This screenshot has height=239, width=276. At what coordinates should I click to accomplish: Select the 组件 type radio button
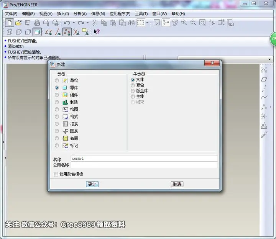coord(57,95)
